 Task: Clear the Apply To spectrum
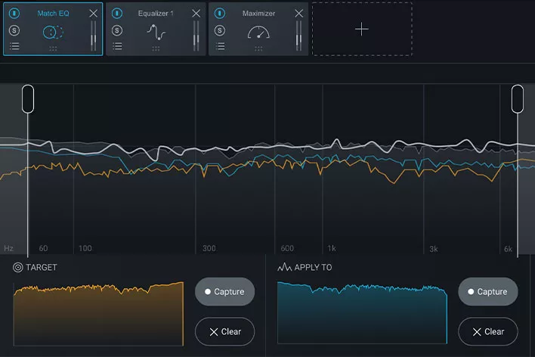pos(487,331)
